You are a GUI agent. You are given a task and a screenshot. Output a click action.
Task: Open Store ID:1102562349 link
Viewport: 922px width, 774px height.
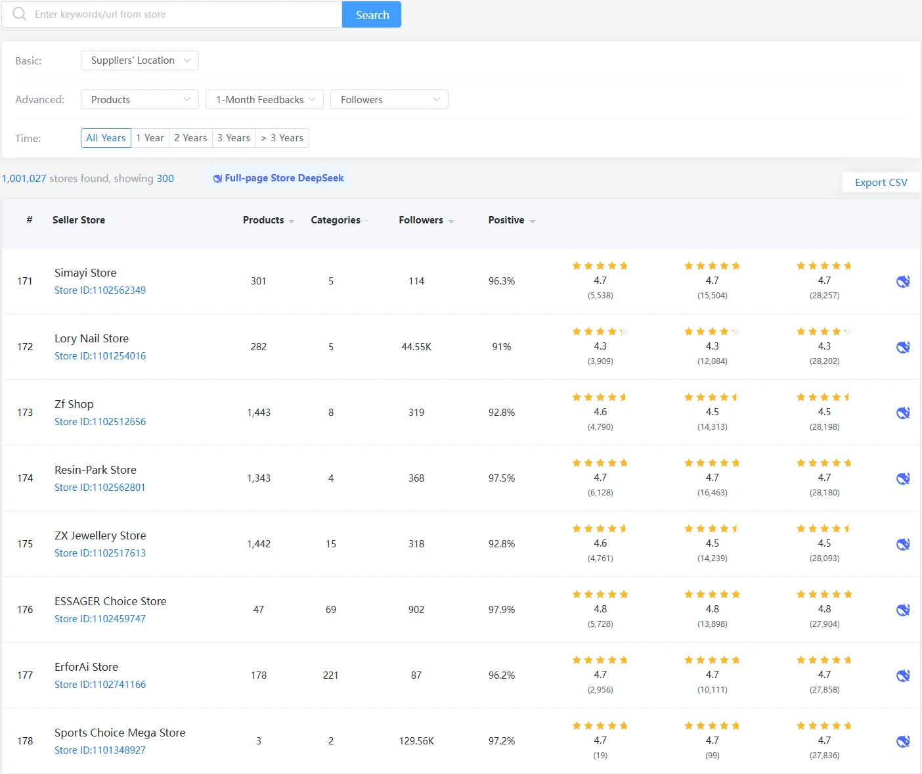[x=100, y=290]
